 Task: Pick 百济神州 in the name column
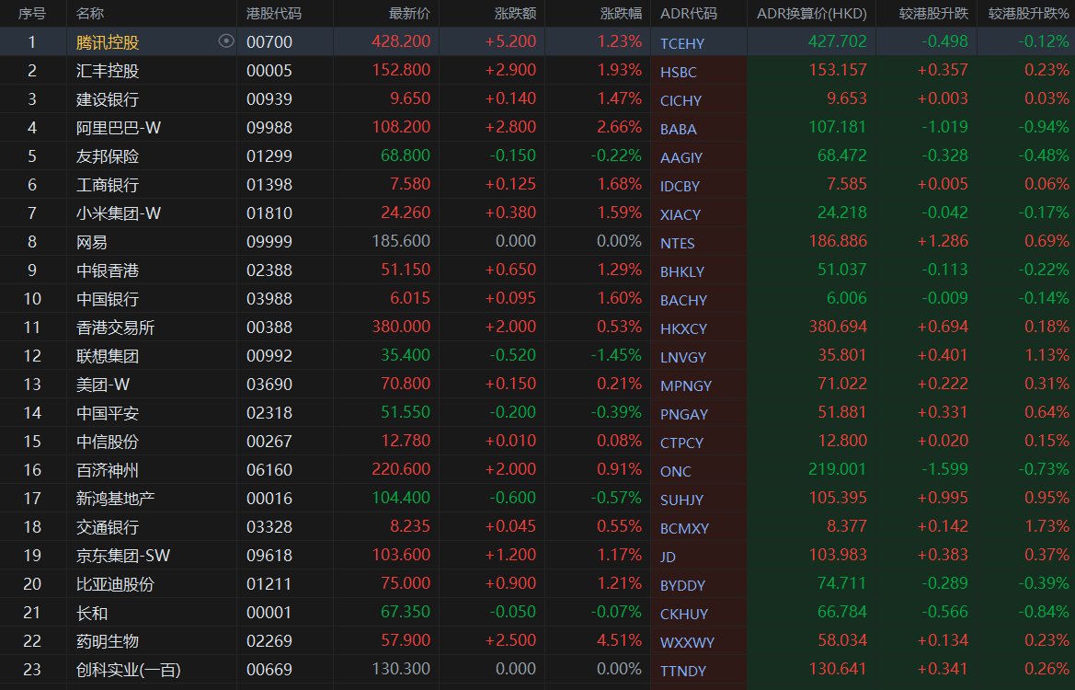point(108,470)
